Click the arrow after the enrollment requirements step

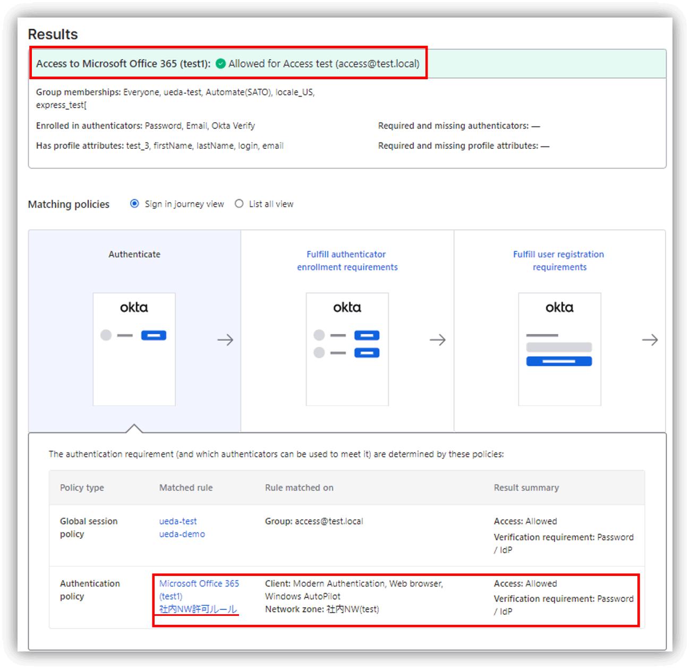[438, 340]
